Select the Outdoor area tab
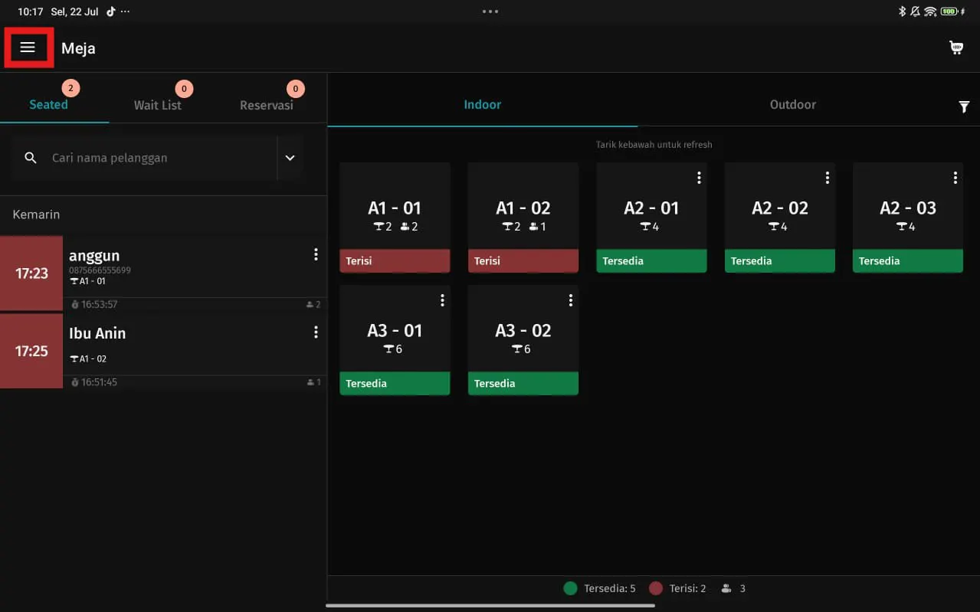 [x=792, y=105]
